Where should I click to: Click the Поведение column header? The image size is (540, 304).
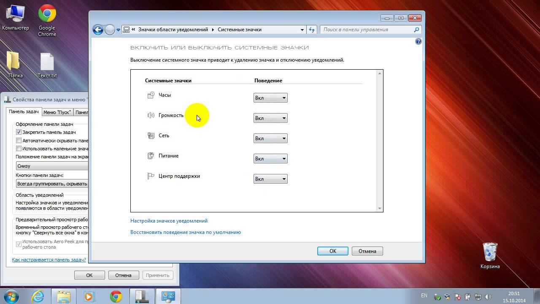268,81
